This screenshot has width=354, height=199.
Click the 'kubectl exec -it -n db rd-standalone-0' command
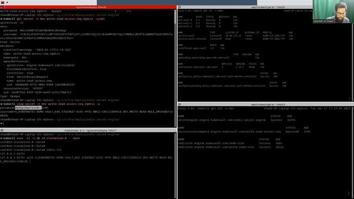40,138
